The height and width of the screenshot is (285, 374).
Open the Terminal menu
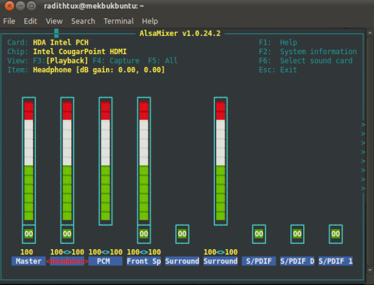118,21
